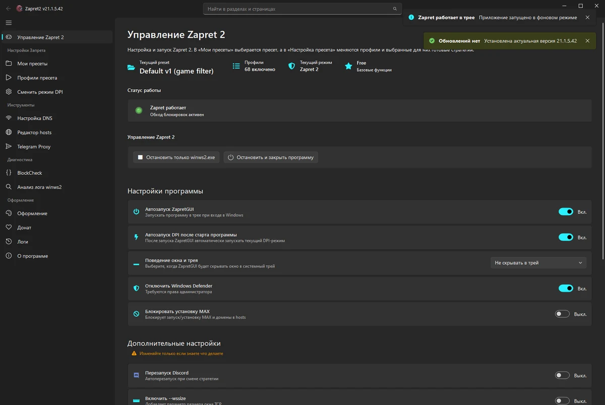Click the magnifier icon beside Анализ лога winws2
The image size is (605, 405).
pyautogui.click(x=9, y=187)
